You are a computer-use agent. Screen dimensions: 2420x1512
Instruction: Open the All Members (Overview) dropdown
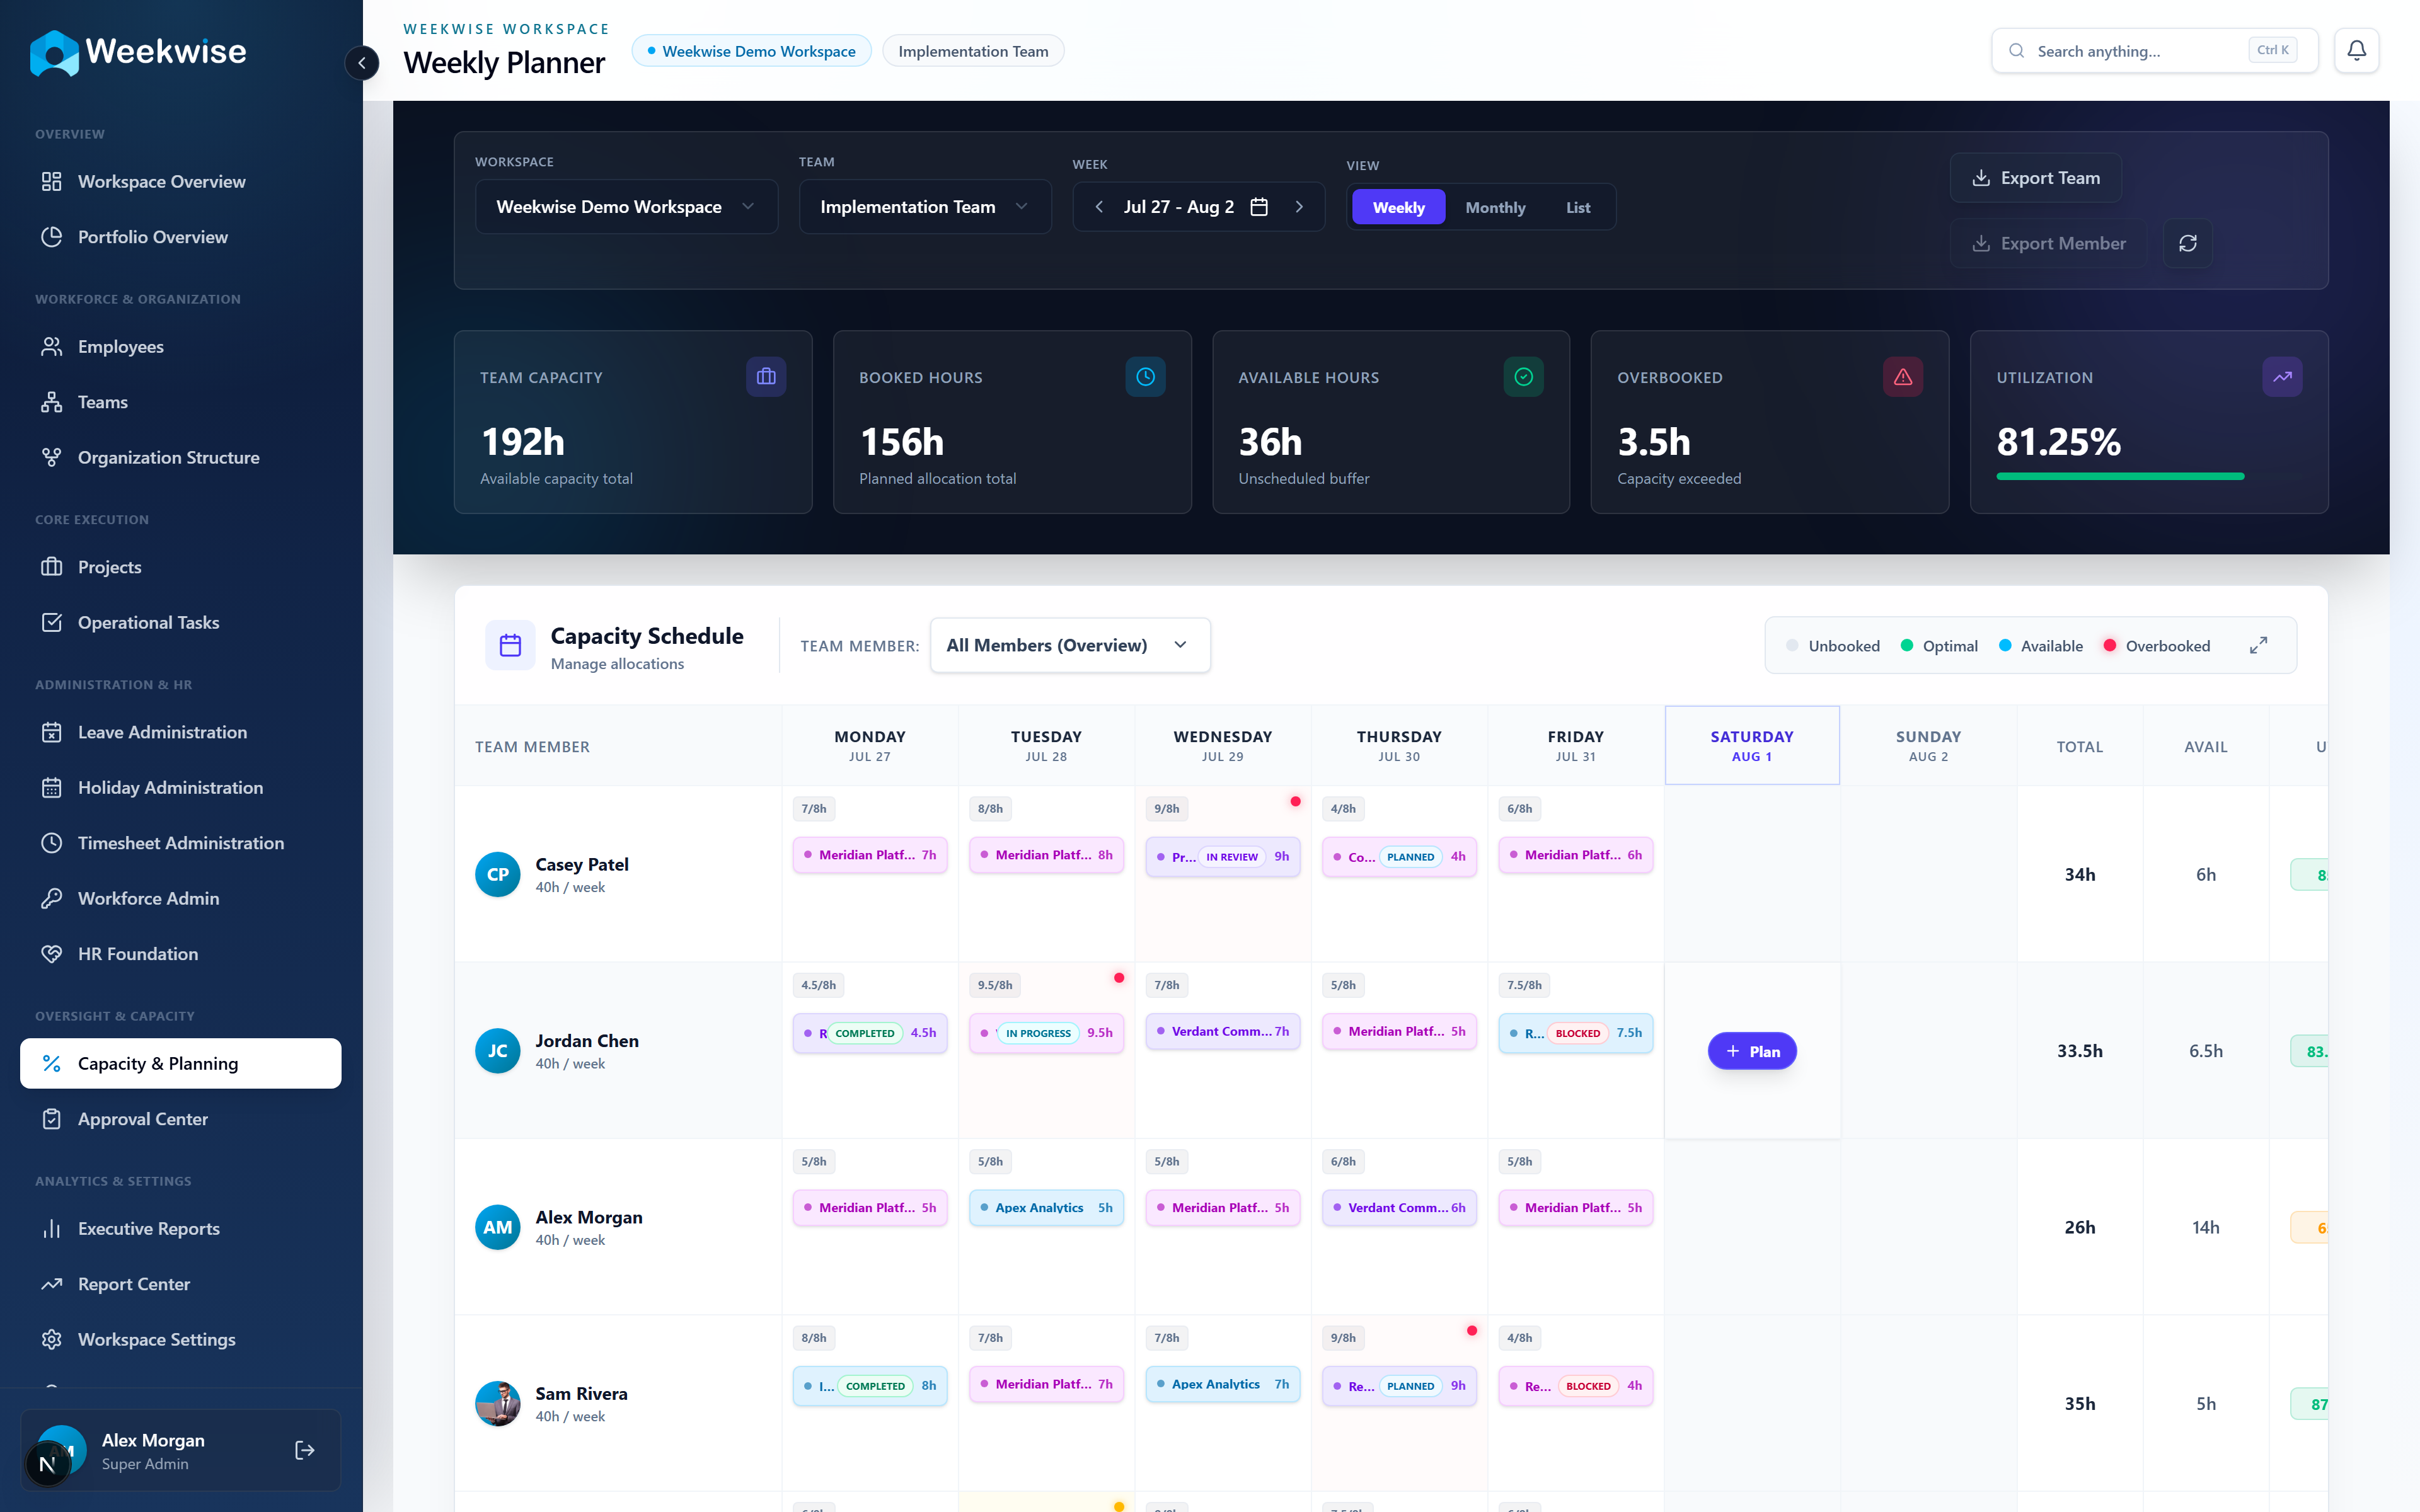1070,645
